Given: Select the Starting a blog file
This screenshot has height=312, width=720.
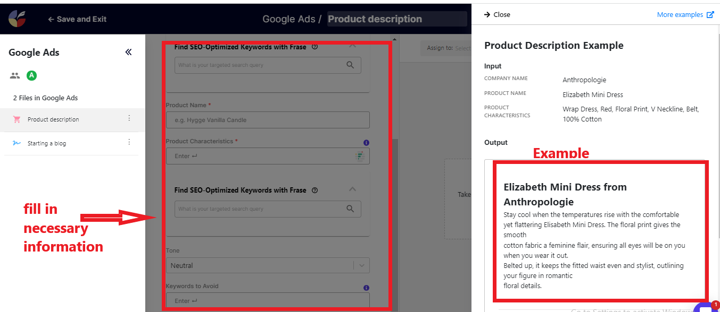Looking at the screenshot, I should (47, 143).
